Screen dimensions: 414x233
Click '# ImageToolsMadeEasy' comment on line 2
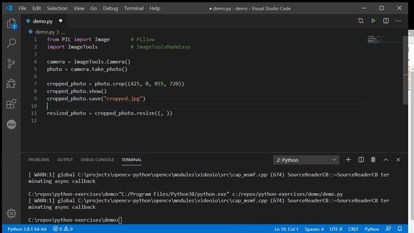160,47
